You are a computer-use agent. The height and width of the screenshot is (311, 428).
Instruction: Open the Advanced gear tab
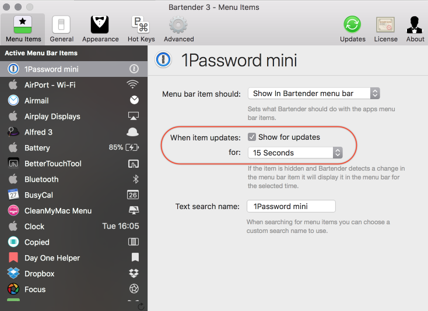179,29
